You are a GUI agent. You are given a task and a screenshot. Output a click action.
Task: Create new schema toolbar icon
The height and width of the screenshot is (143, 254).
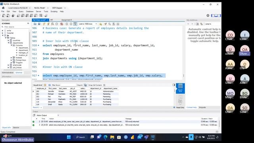point(19,15)
